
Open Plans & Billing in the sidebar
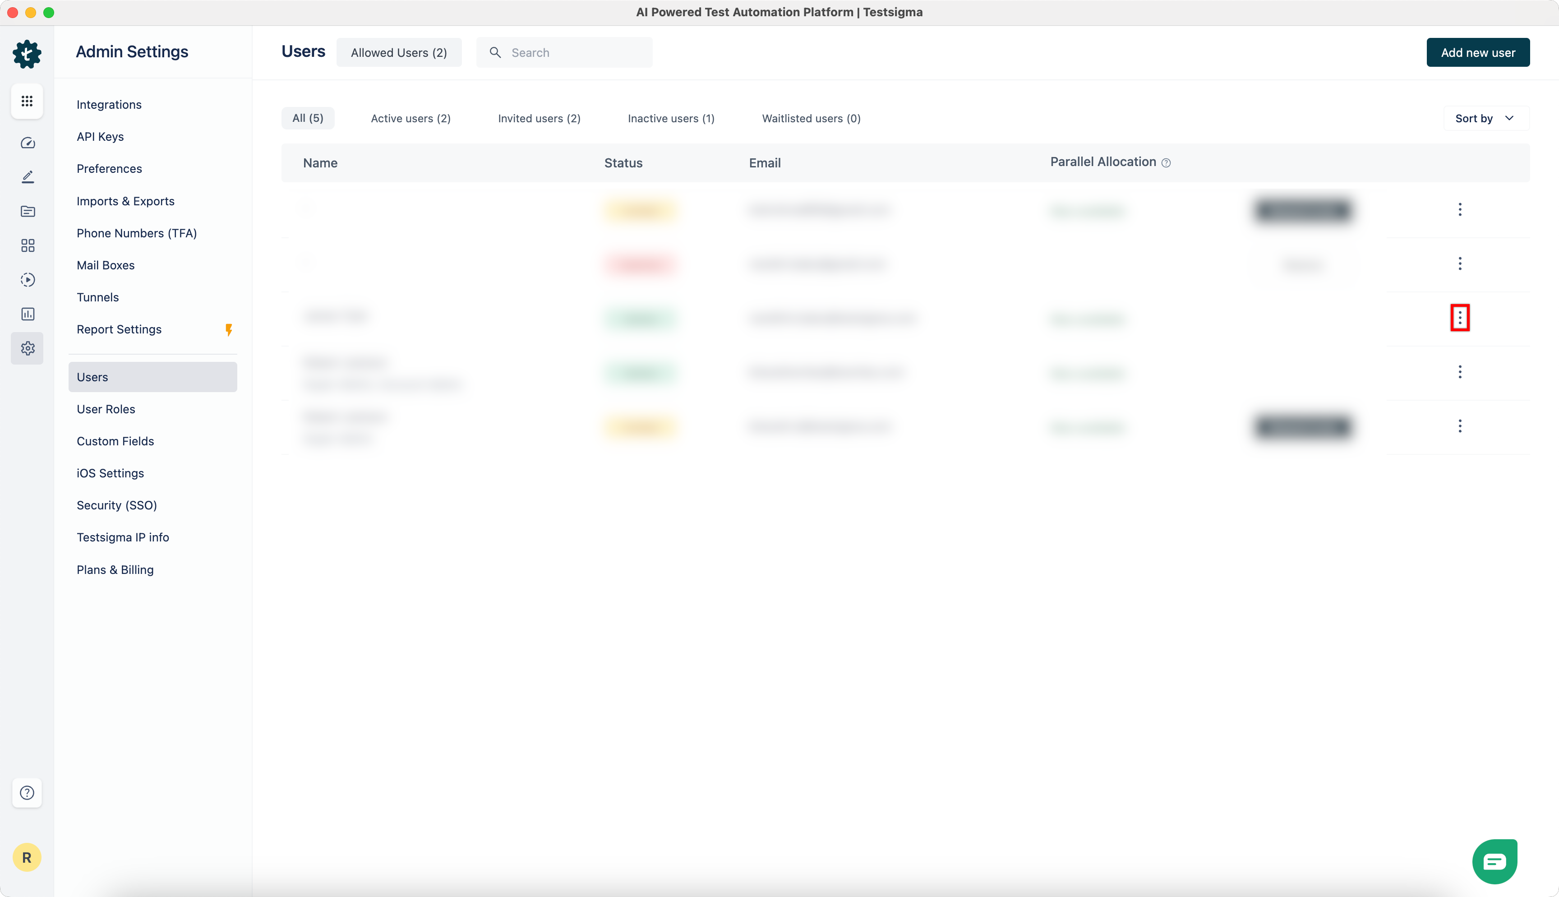tap(115, 570)
